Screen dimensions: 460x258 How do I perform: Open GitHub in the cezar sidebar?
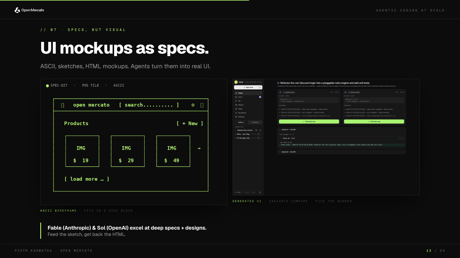click(248, 105)
